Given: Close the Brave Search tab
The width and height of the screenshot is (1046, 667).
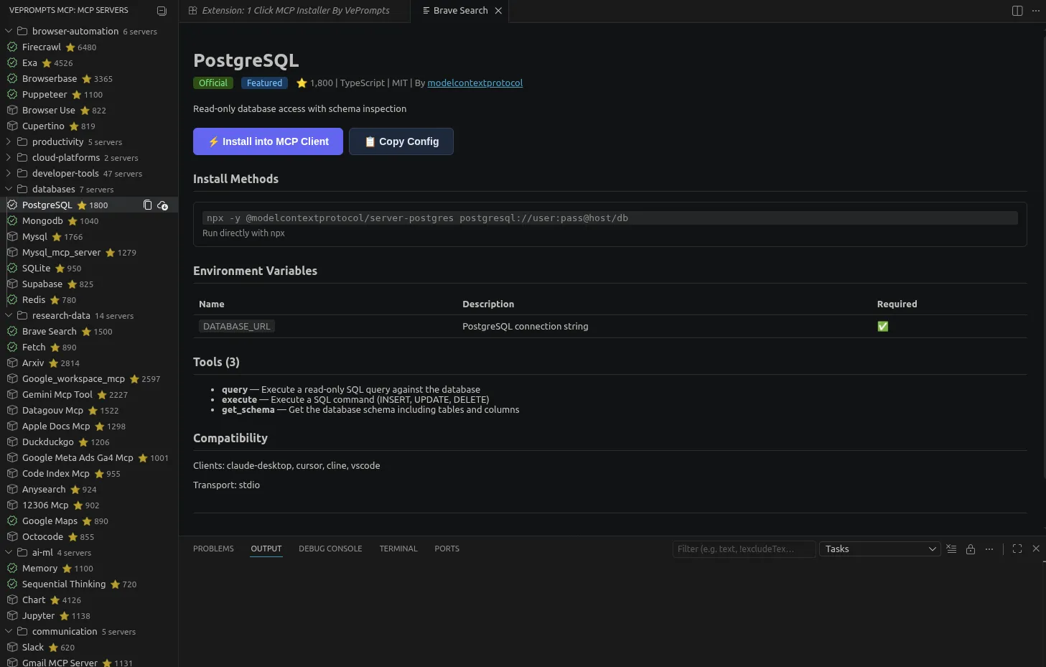Looking at the screenshot, I should (498, 11).
